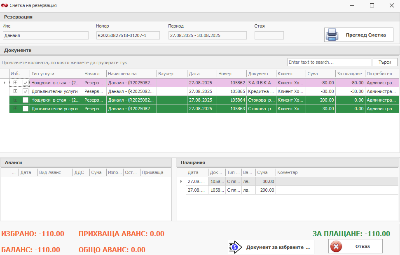
Task: Sort by the Дата column header in Документи
Action: 202,74
